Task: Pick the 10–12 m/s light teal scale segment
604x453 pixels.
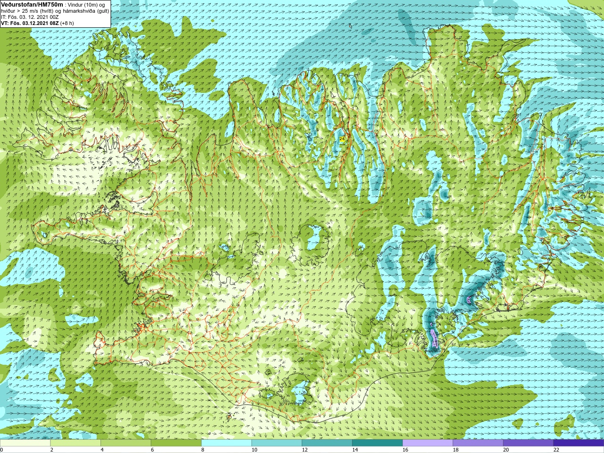Action: (277, 443)
